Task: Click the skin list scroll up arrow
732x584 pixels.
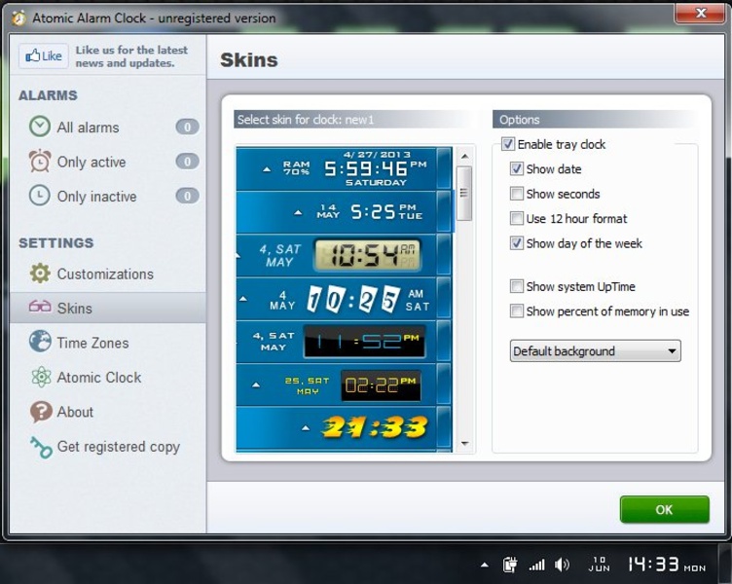Action: tap(464, 156)
